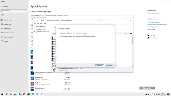Open Changing startup apps help link
This screenshot has height=96, width=171.
coord(154,22)
